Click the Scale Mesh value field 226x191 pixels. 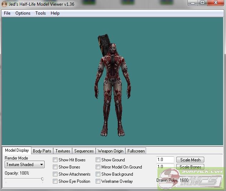click(165, 160)
